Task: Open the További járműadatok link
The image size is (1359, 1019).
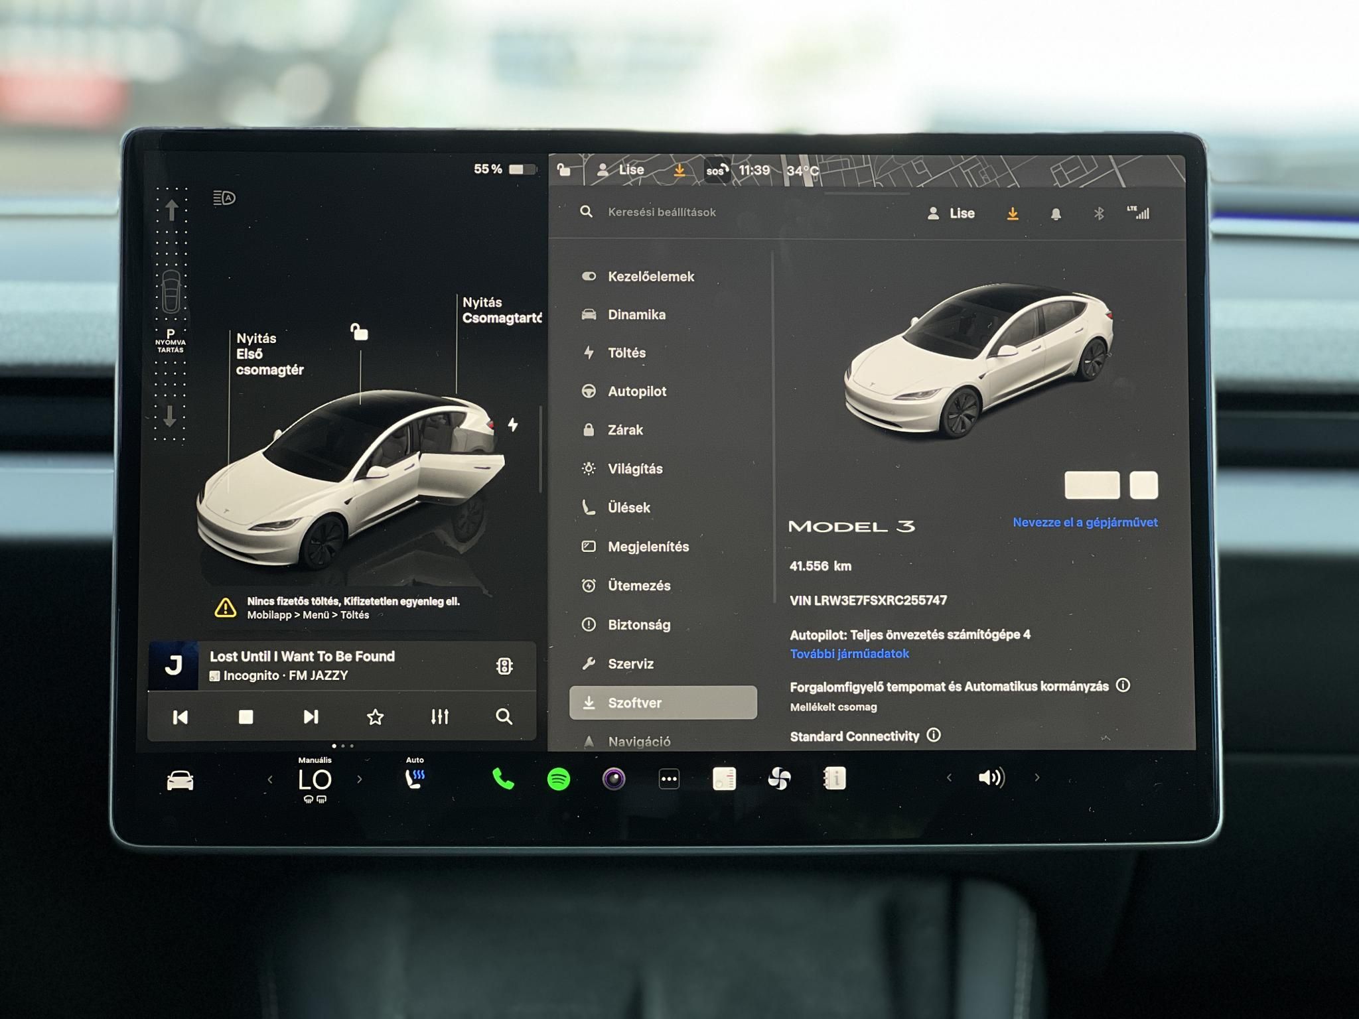Action: click(x=849, y=654)
